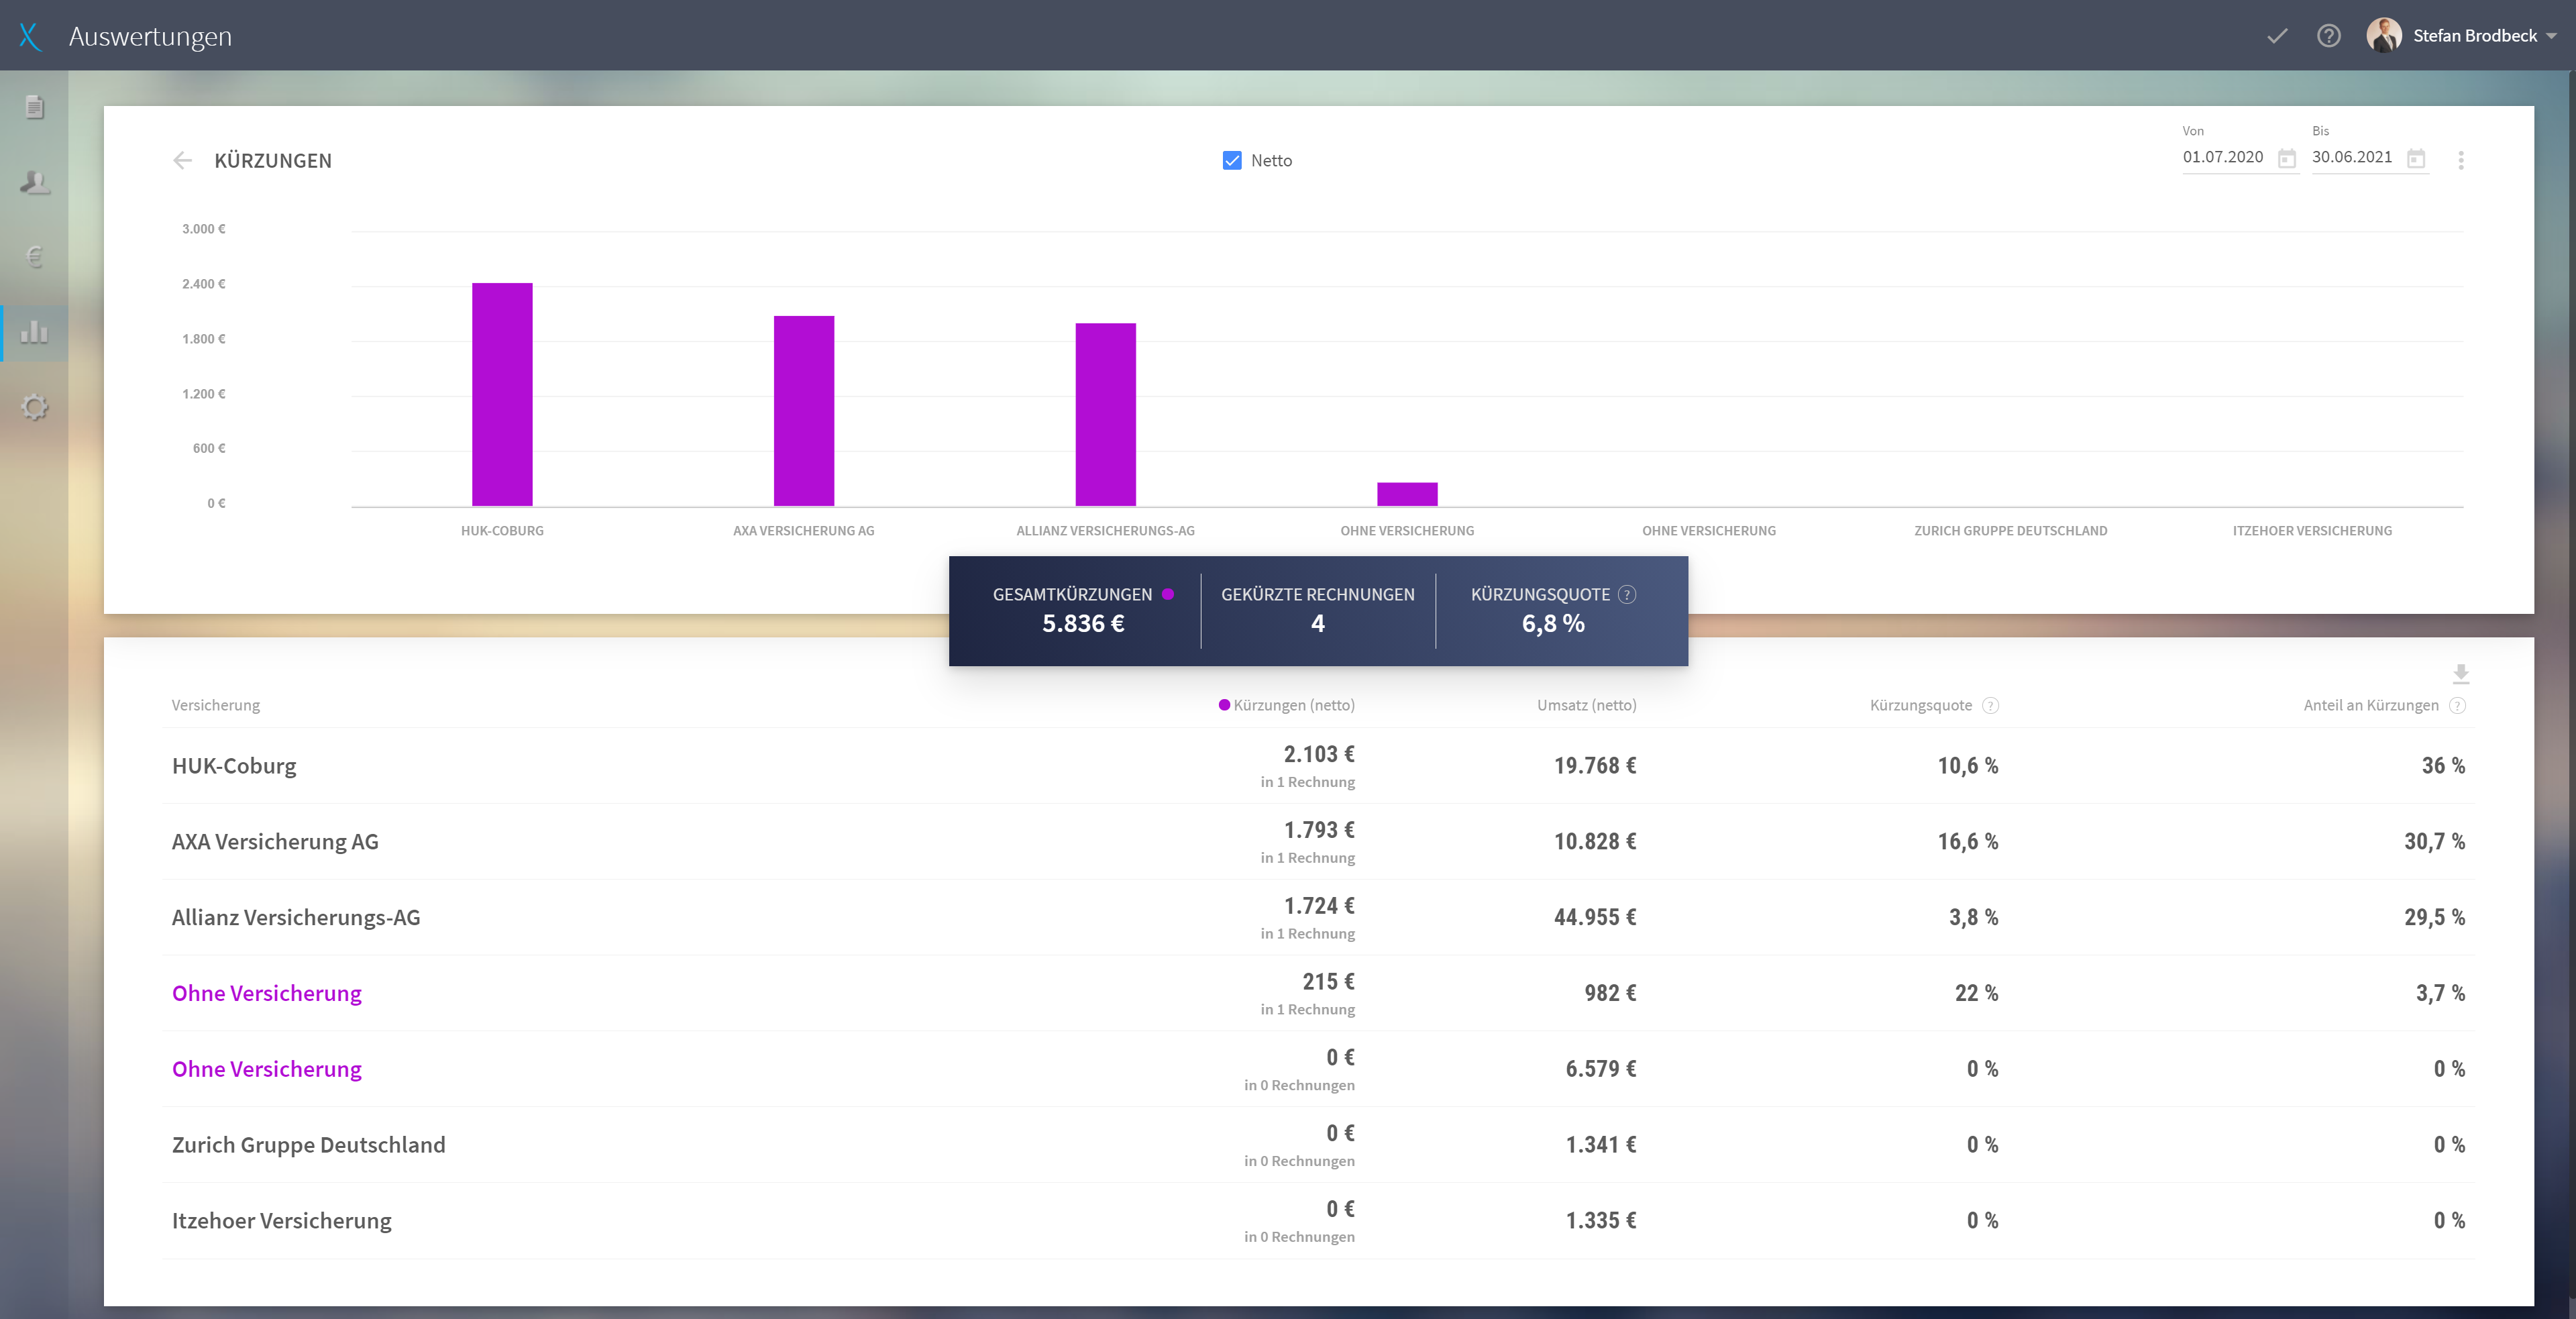Viewport: 2576px width, 1319px height.
Task: Select the bar chart analytics sidebar icon
Action: 35,332
